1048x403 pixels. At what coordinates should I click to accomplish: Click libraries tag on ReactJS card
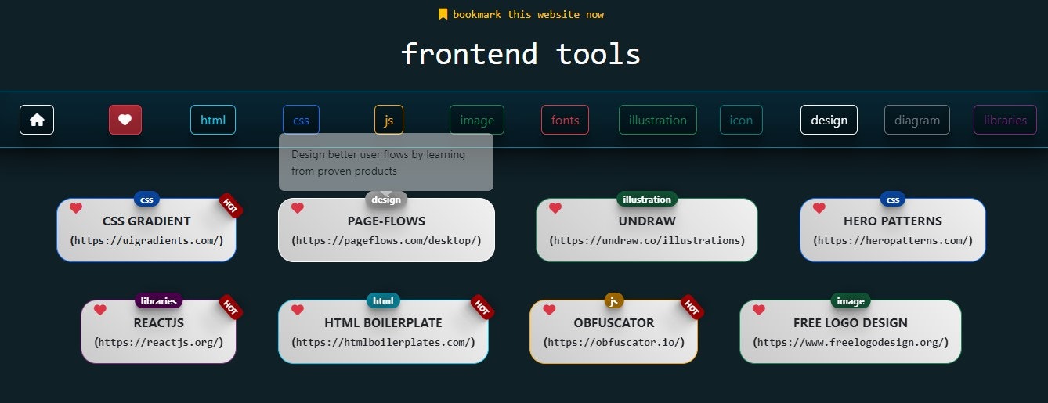coord(159,300)
